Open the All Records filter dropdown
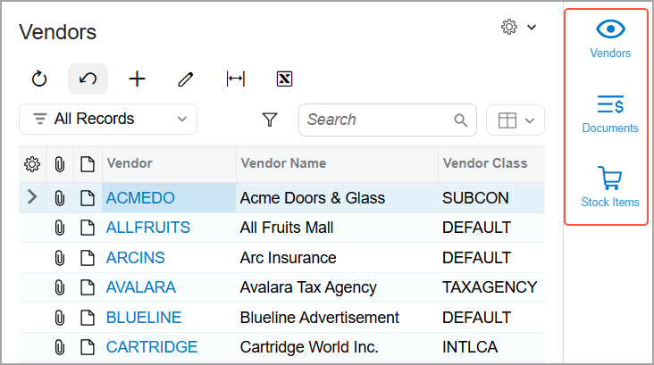 point(108,120)
